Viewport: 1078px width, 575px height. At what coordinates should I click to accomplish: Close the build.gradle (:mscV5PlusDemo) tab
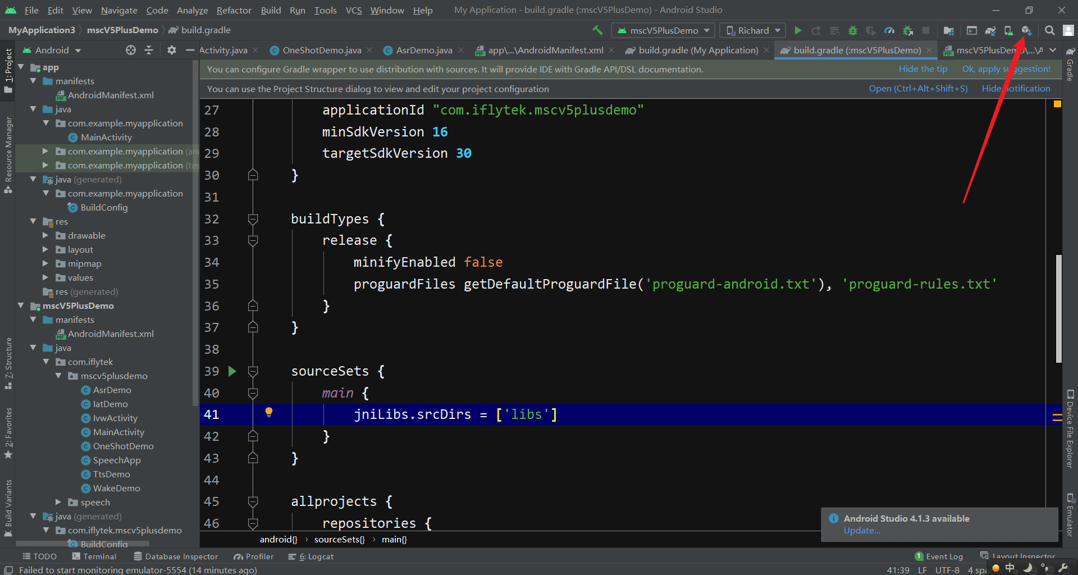930,50
